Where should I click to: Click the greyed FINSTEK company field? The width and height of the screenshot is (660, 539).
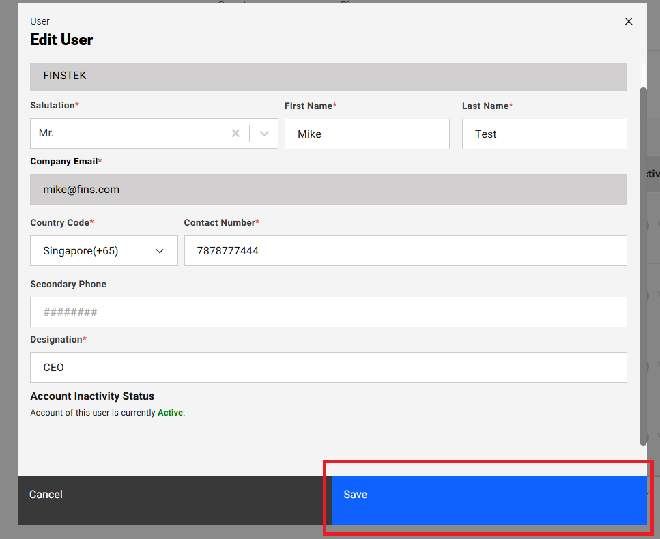328,76
